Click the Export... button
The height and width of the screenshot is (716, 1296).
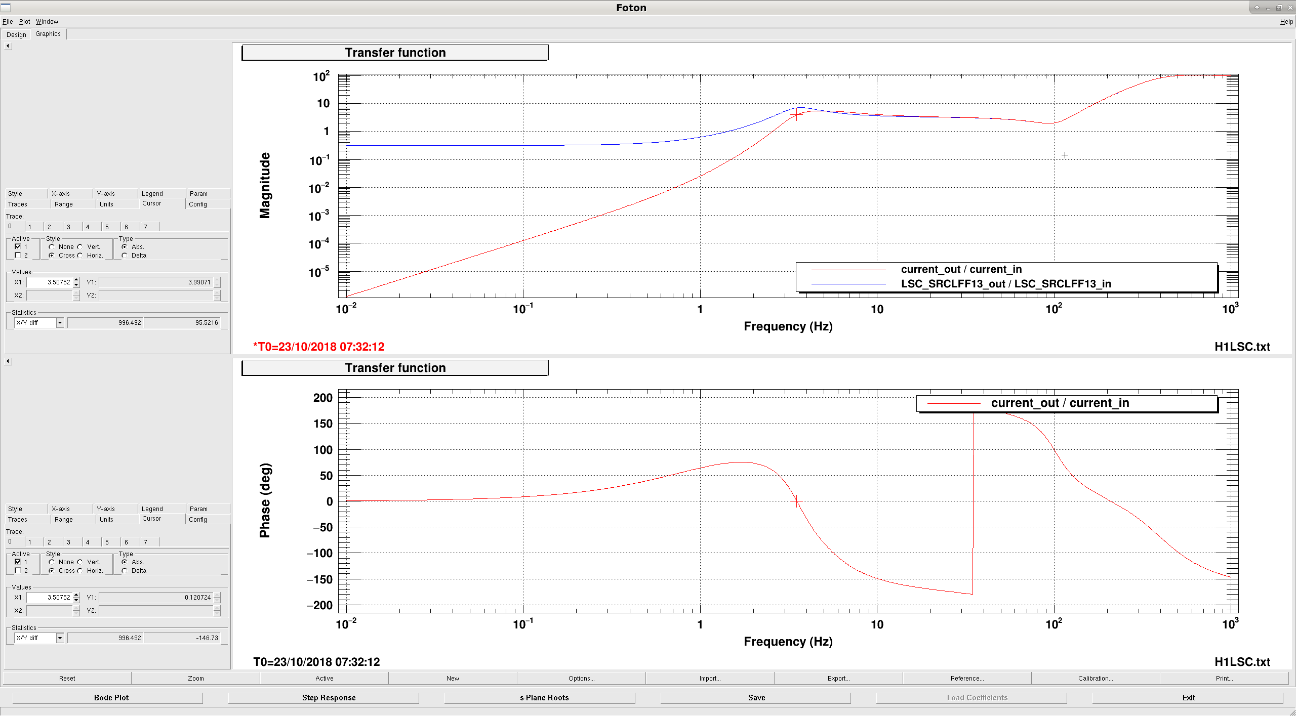coord(838,679)
